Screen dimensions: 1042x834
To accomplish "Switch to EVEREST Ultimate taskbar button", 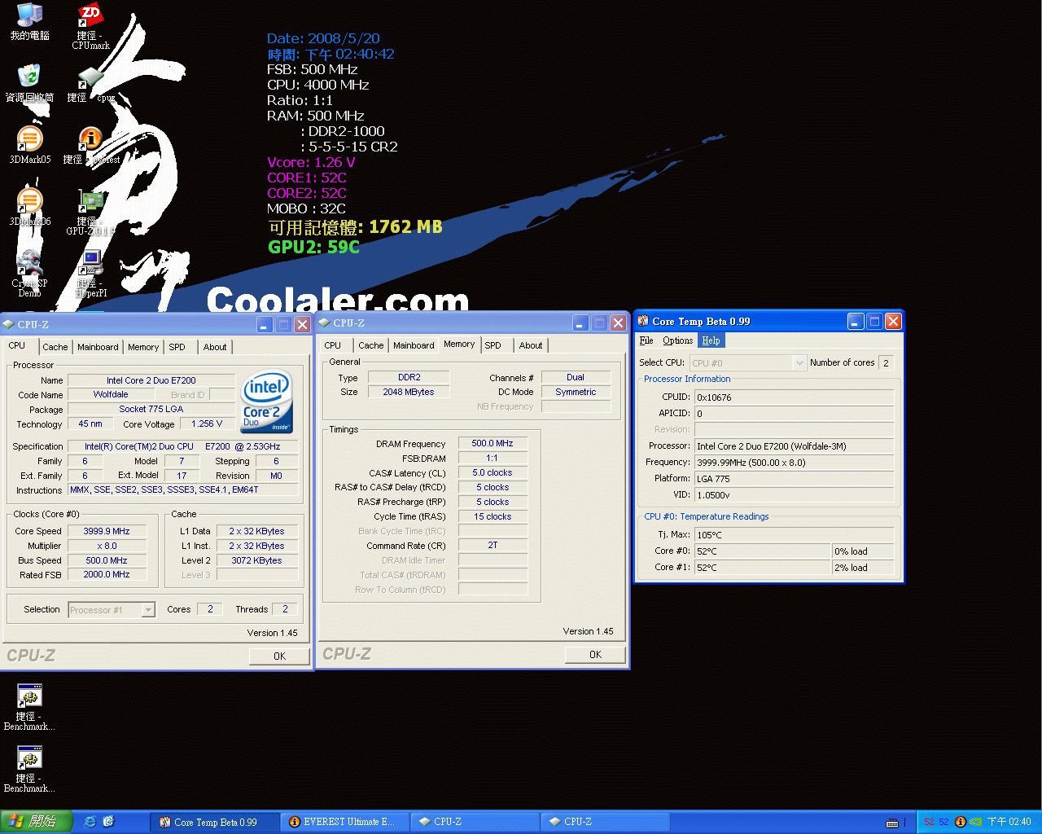I will tap(345, 822).
